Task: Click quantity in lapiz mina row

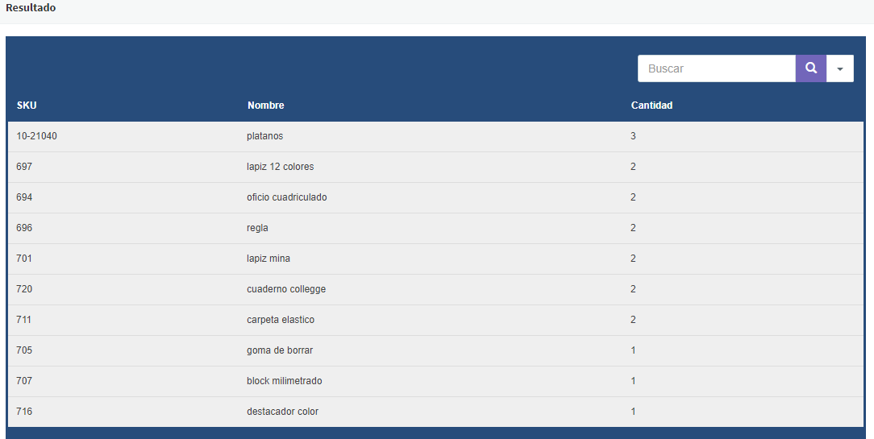Action: (633, 259)
